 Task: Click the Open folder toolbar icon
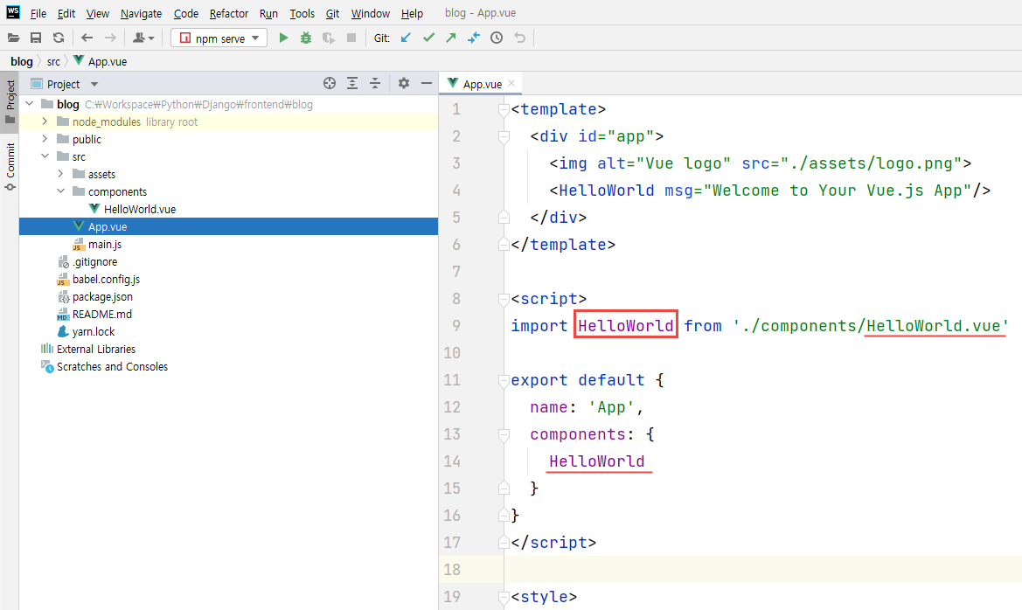13,38
